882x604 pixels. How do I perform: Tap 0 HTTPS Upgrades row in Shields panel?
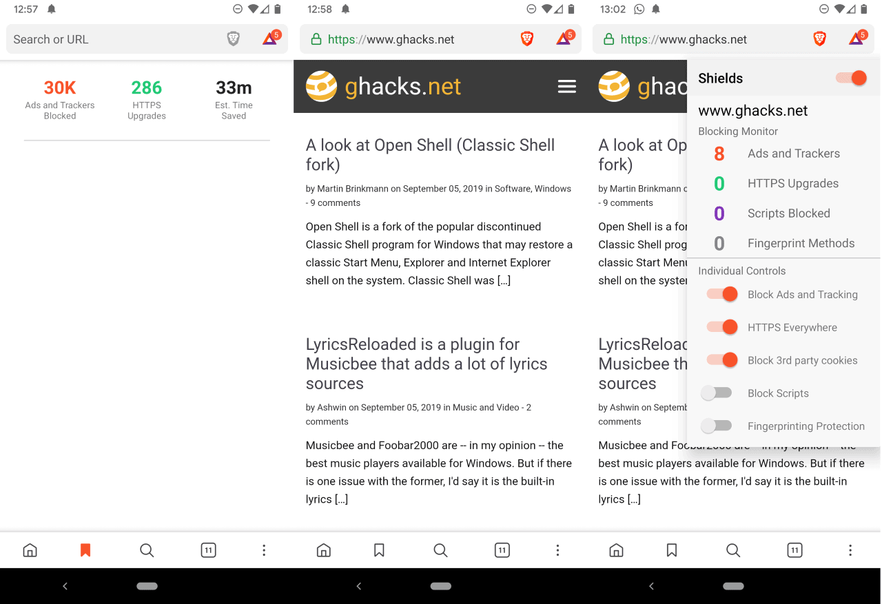[783, 183]
